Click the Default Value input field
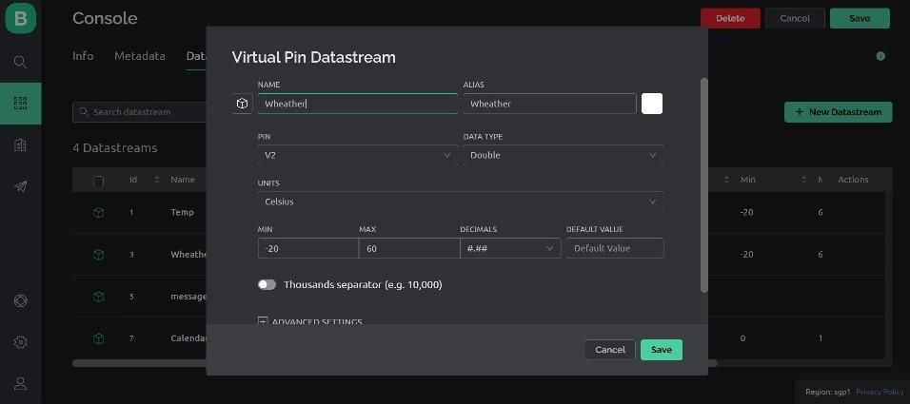Screen dimensions: 910x404 [x=615, y=248]
